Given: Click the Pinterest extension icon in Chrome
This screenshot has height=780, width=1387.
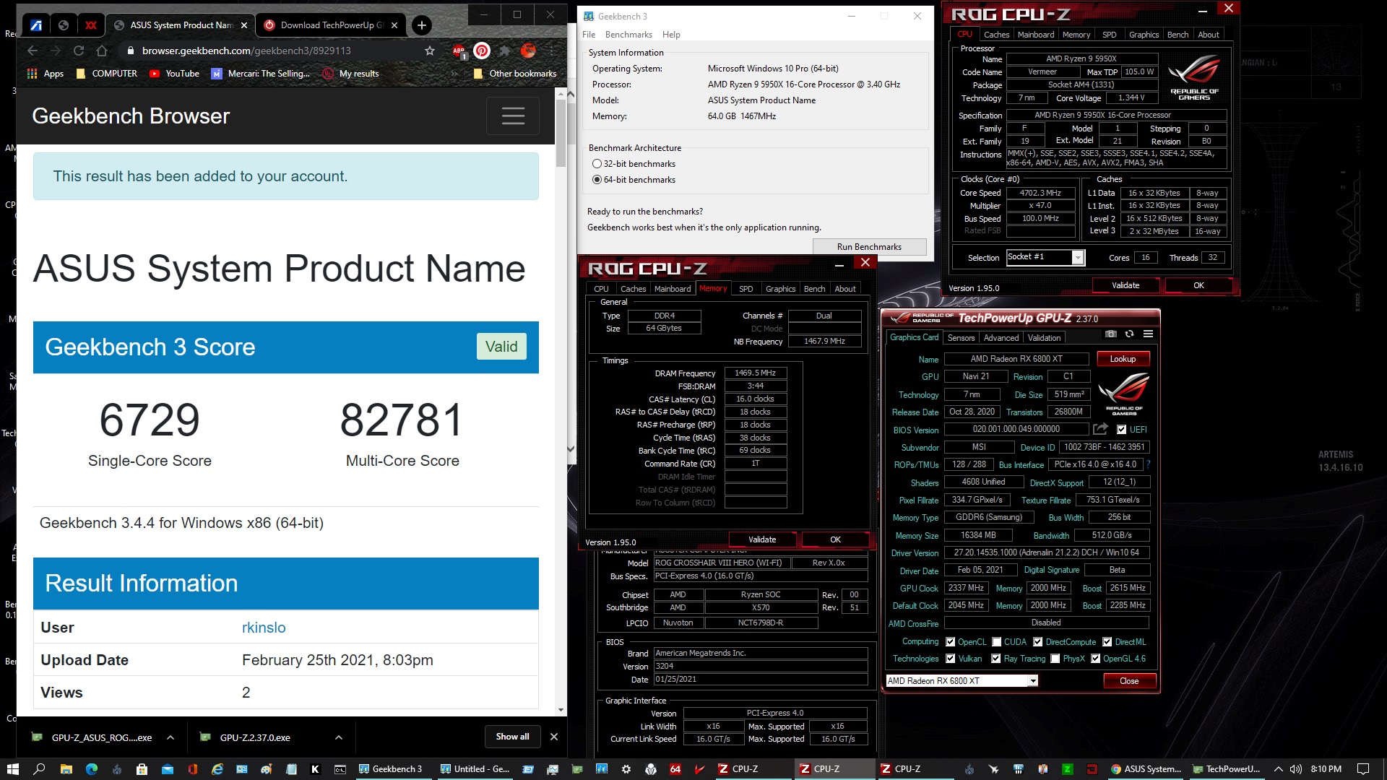Looking at the screenshot, I should pos(482,51).
